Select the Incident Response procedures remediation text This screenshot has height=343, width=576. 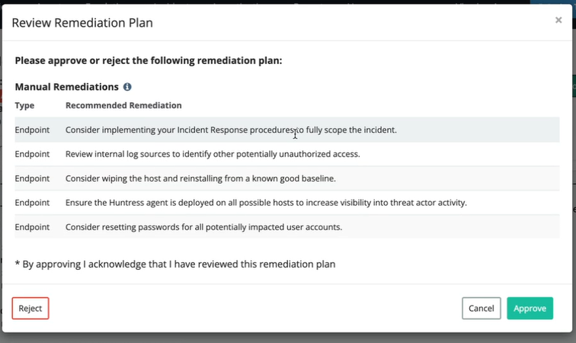231,130
